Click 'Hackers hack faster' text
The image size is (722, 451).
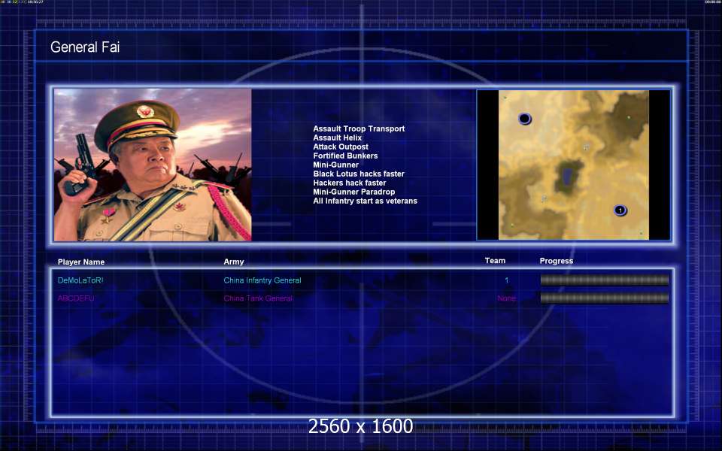click(x=350, y=183)
